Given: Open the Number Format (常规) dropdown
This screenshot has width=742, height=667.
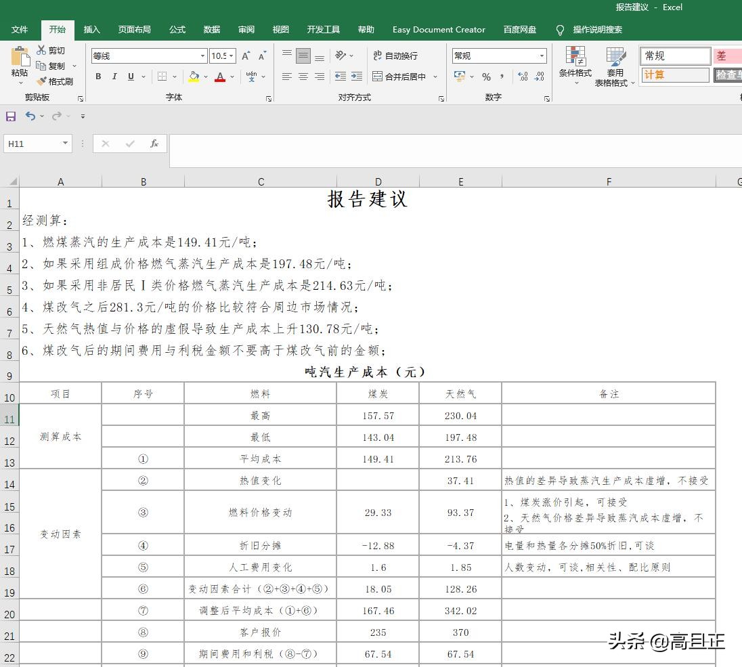Looking at the screenshot, I should click(x=542, y=56).
